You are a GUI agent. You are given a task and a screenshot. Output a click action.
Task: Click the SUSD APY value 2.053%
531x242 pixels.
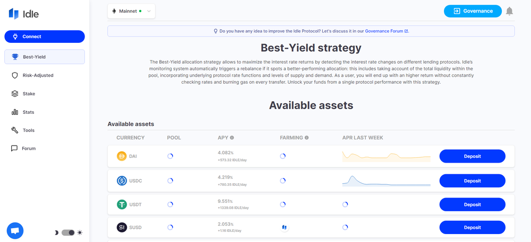click(x=225, y=224)
